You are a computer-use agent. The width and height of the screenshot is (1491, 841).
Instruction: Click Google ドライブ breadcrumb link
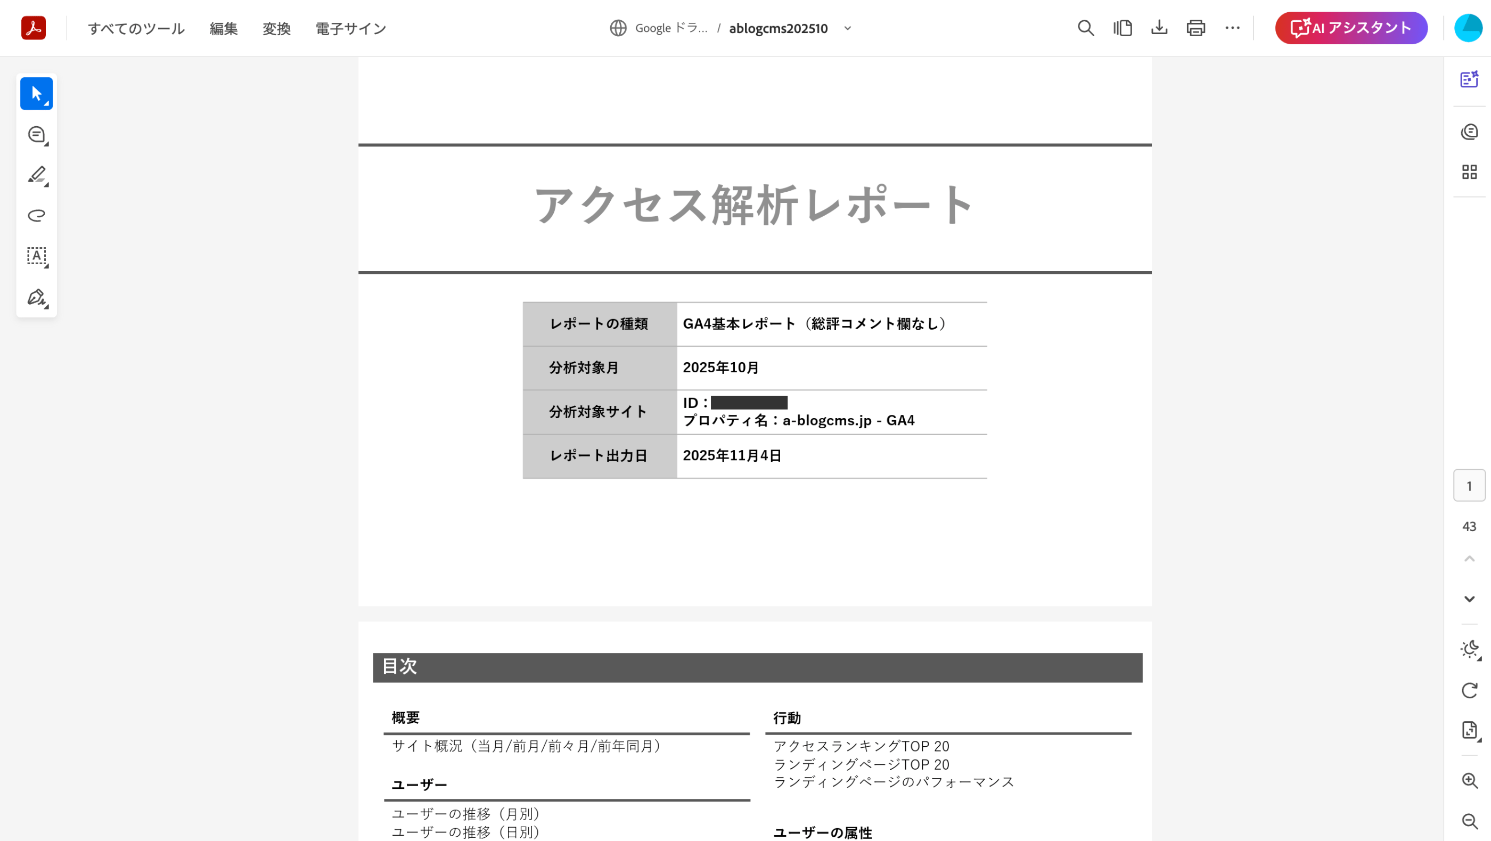tap(671, 28)
